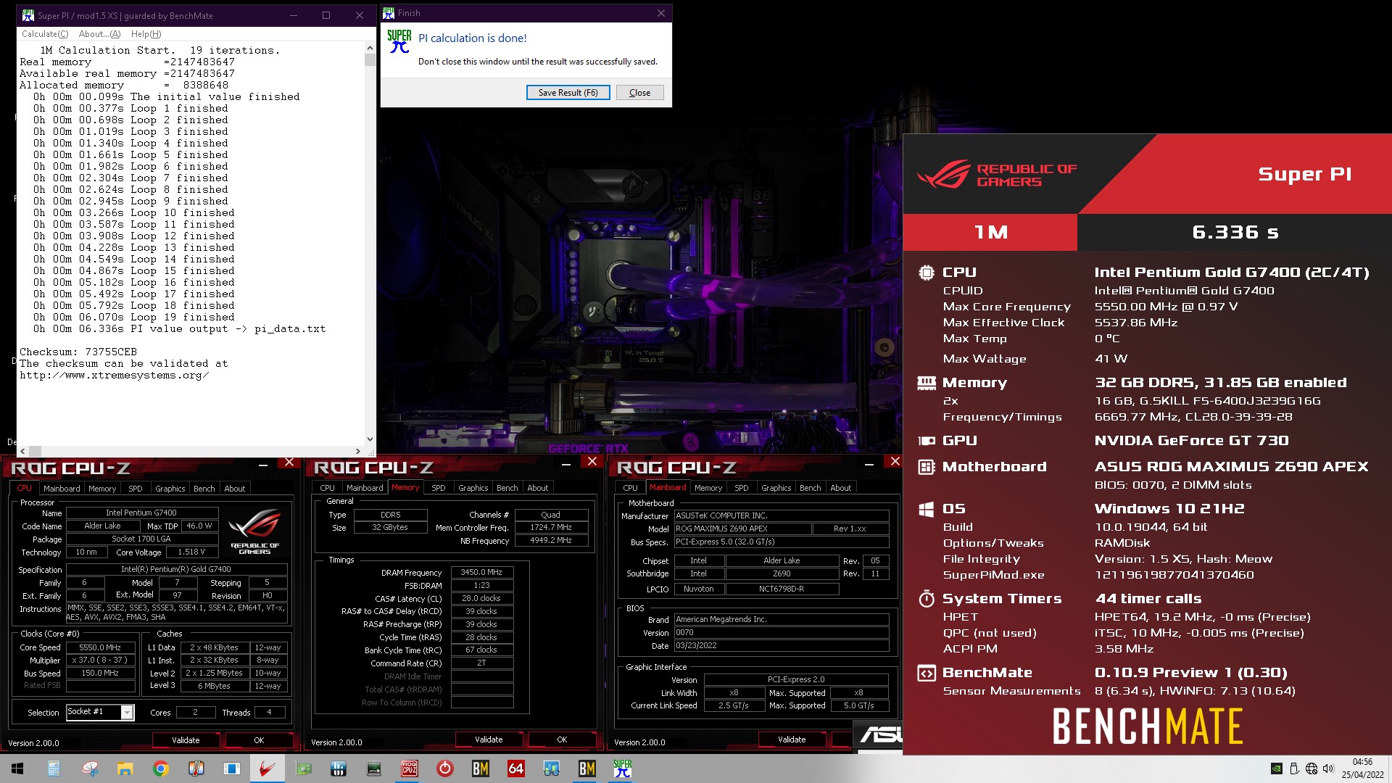Image resolution: width=1392 pixels, height=783 pixels.
Task: Open the volume speaker tray icon
Action: coord(1328,768)
